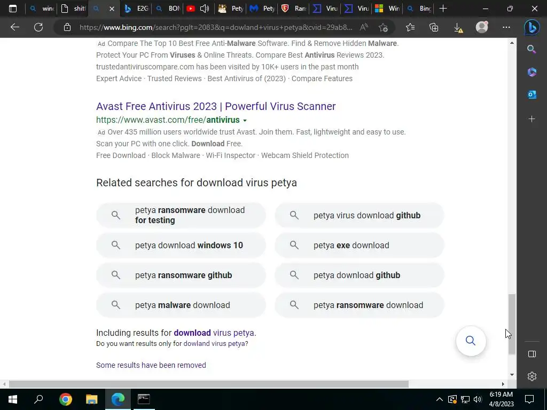This screenshot has width=547, height=410.
Task: Switch to the E2G Bing tab
Action: coord(136,9)
